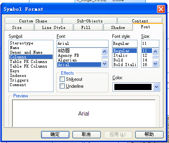Select font size 16

[x=147, y=65]
